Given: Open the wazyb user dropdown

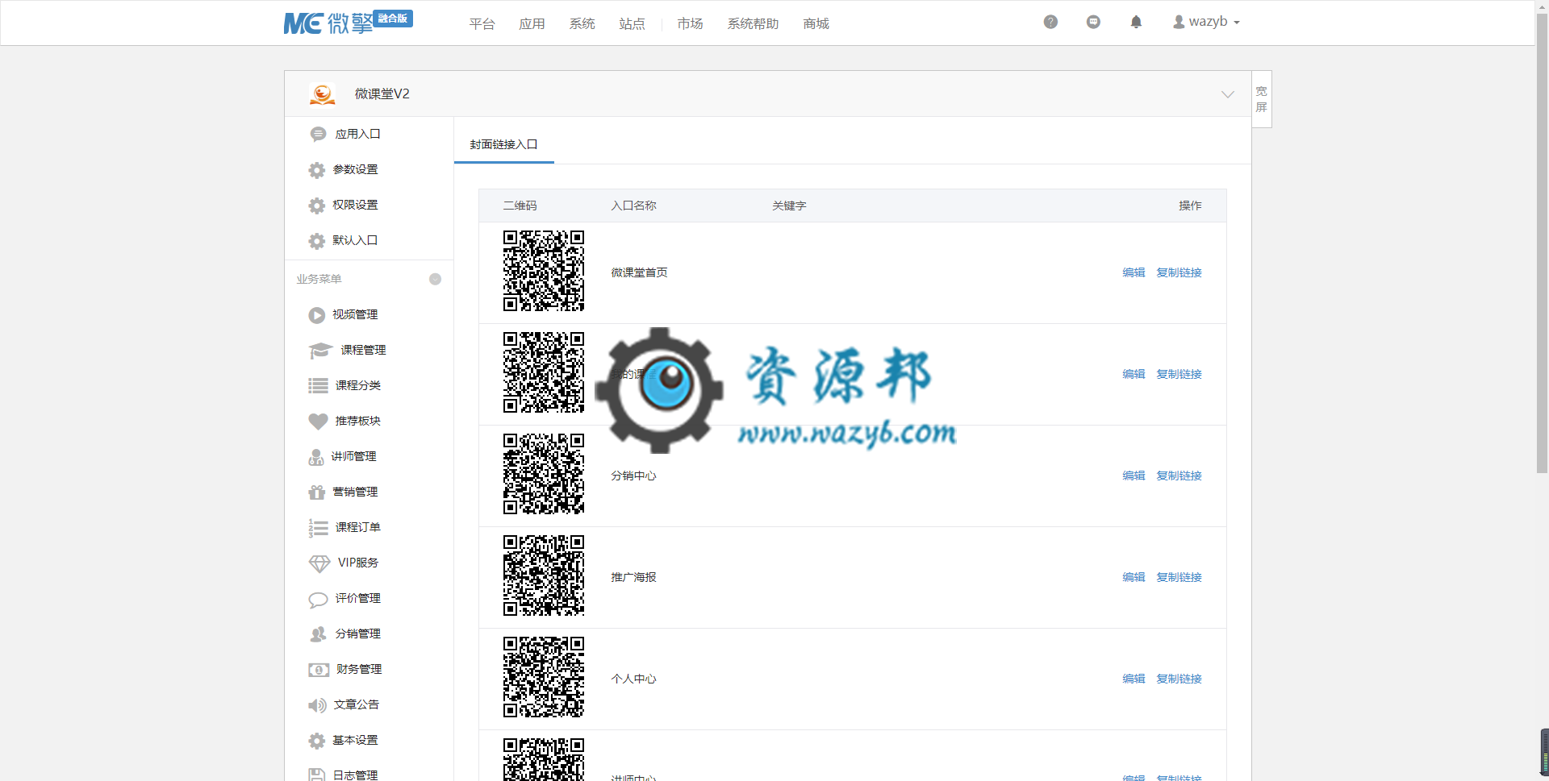Looking at the screenshot, I should click(x=1206, y=22).
